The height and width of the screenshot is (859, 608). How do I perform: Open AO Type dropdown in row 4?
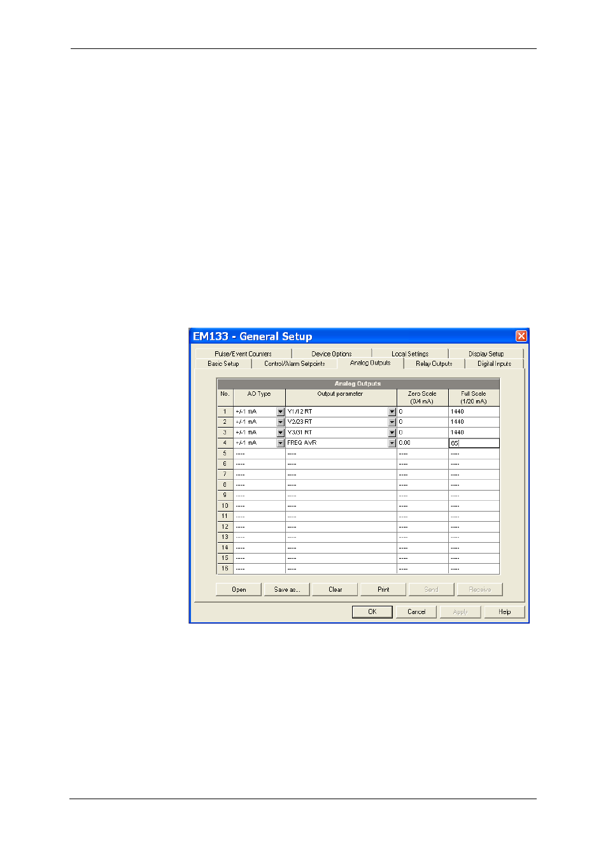coord(280,443)
